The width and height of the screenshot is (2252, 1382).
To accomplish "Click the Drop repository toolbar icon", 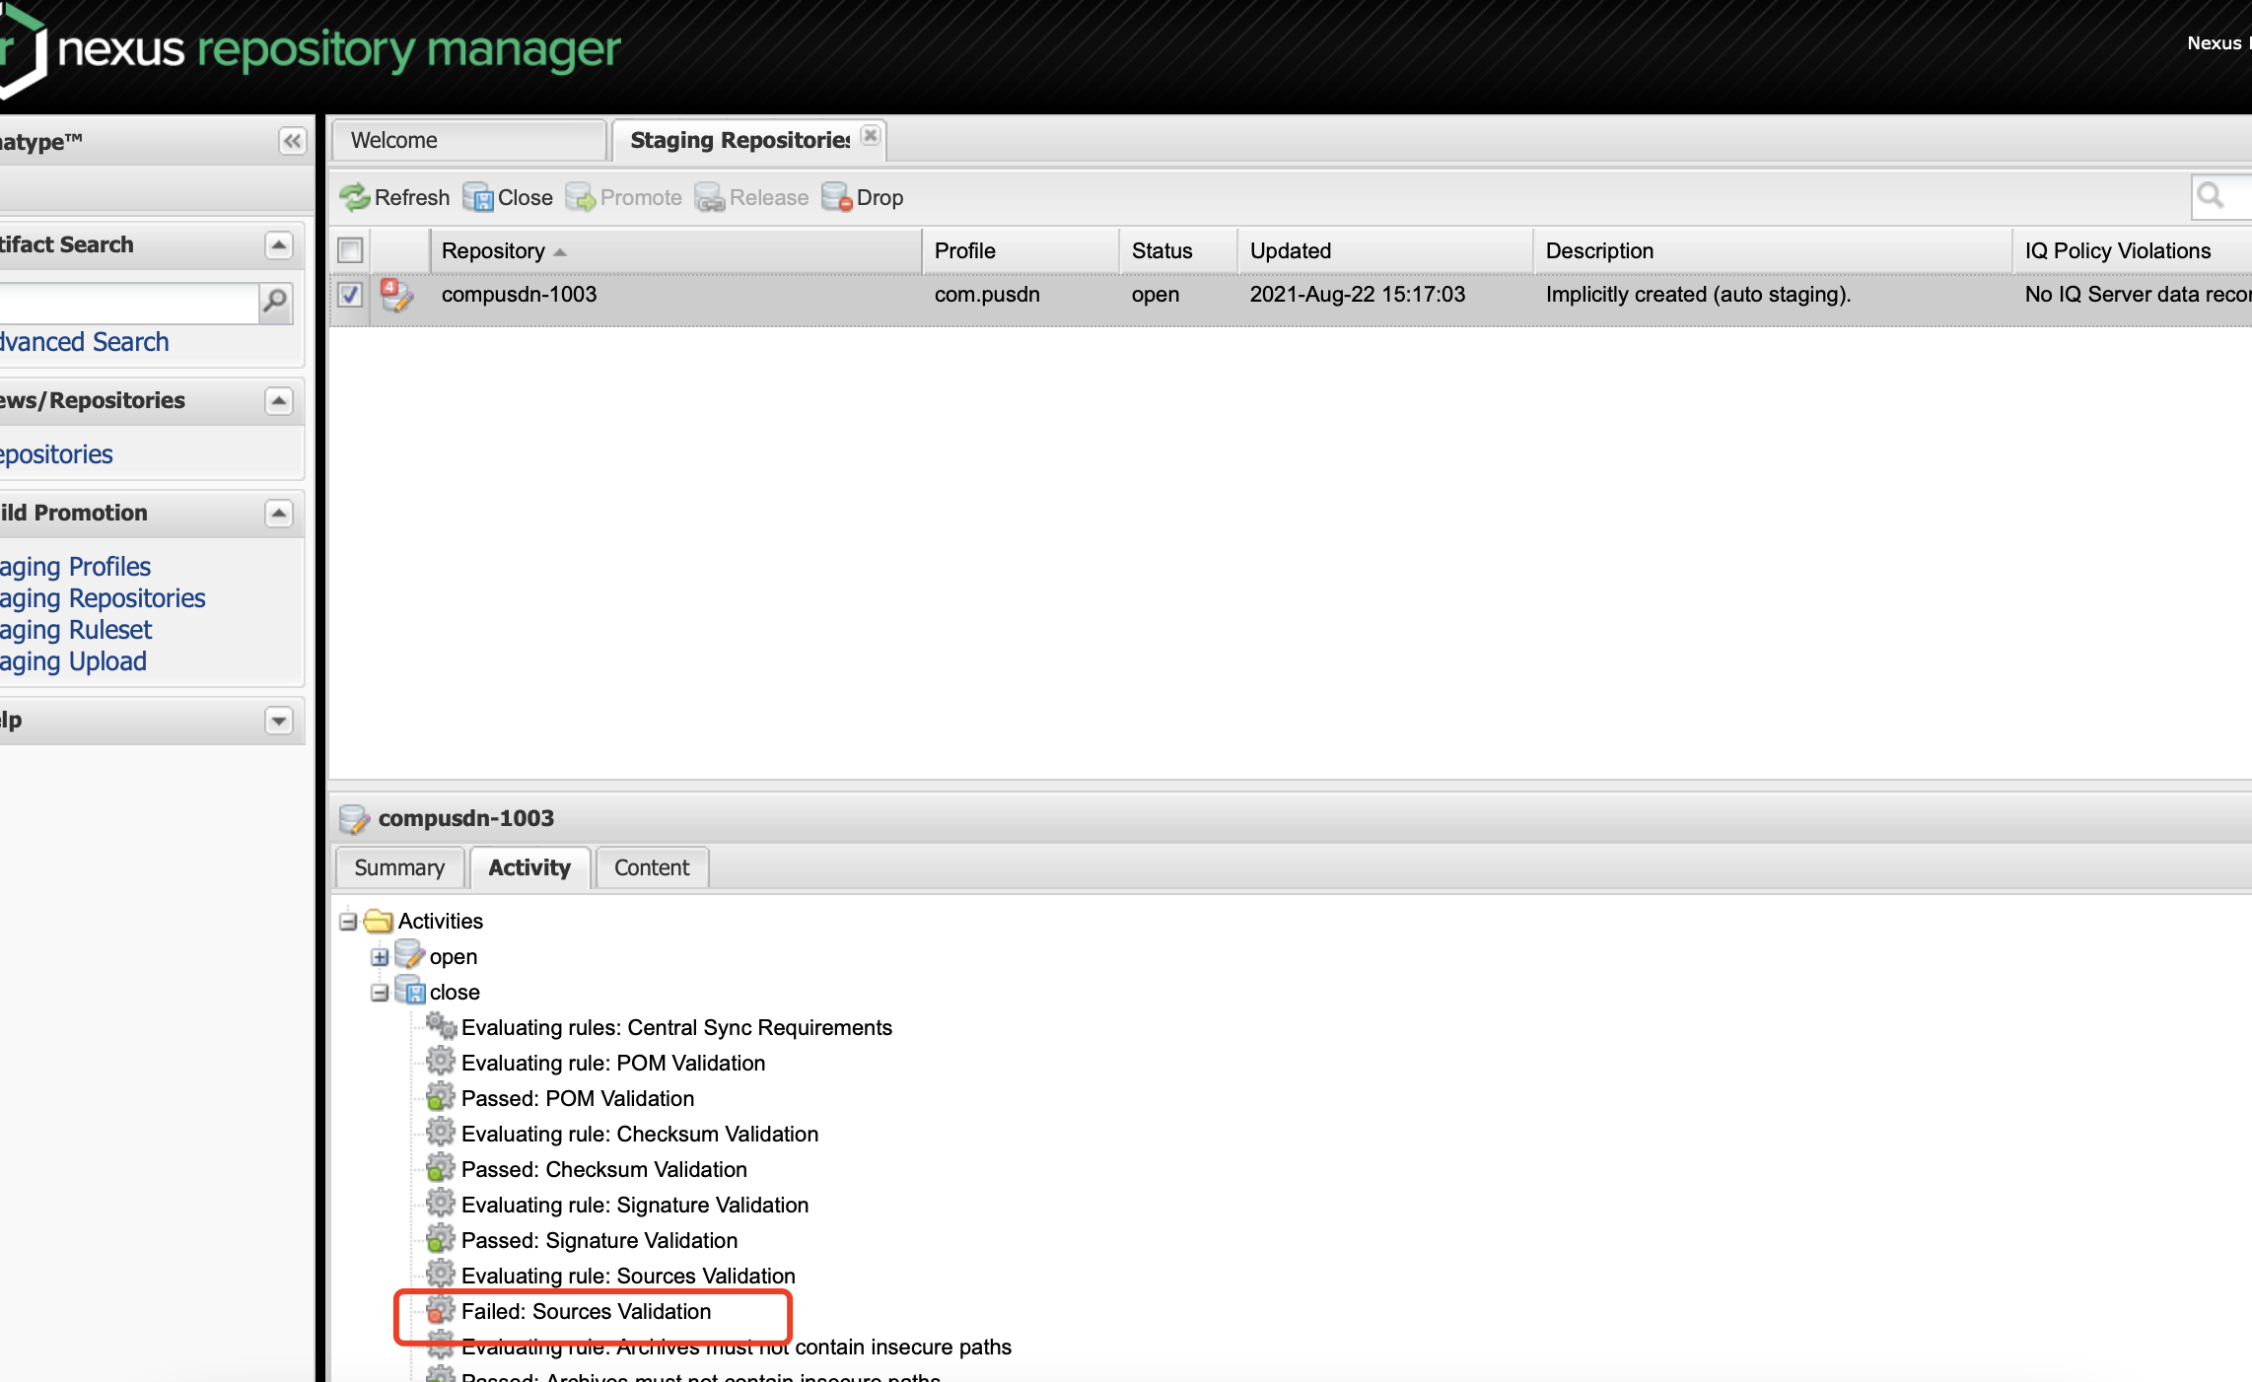I will pos(837,197).
